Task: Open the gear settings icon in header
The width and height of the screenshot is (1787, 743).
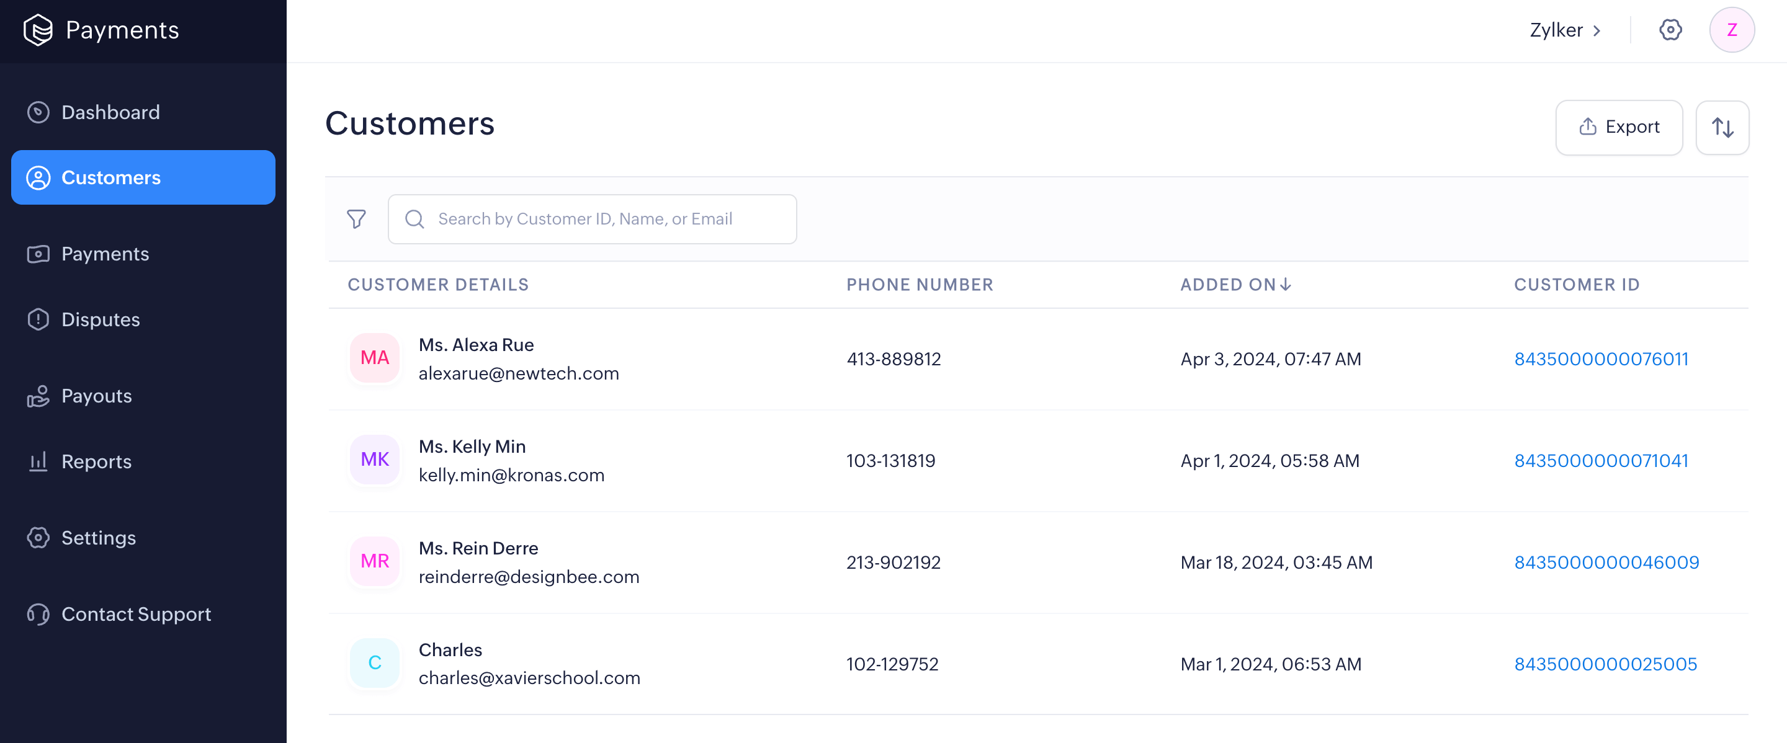Action: coord(1670,30)
